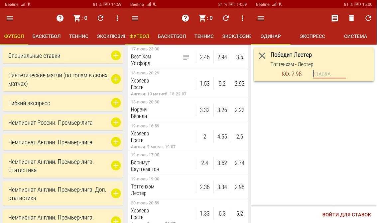Pick odds 5.2 in 20-июль 20:59 row
Screen dimensions: 377x223
coord(239,213)
